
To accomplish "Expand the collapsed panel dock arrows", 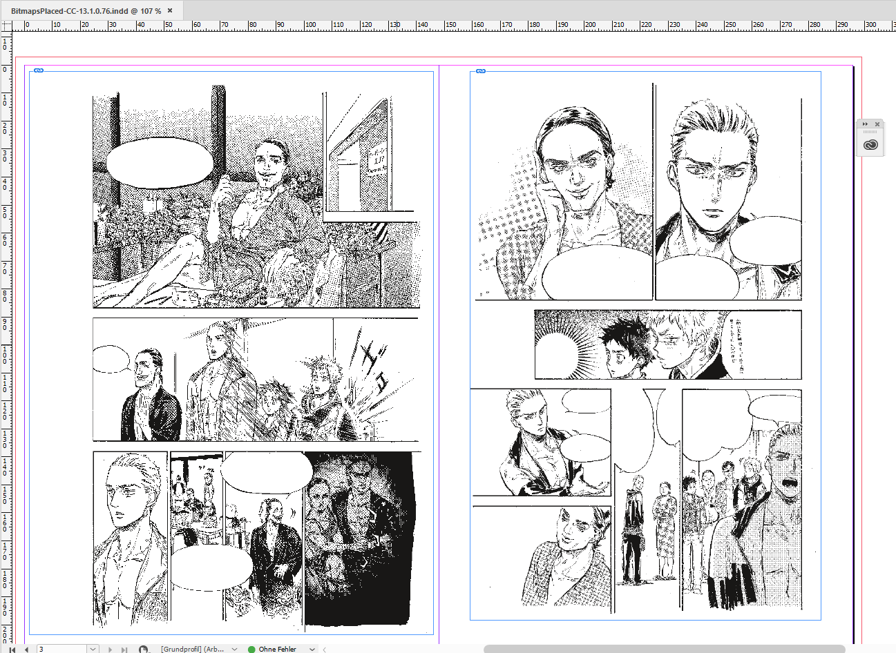I will click(865, 124).
